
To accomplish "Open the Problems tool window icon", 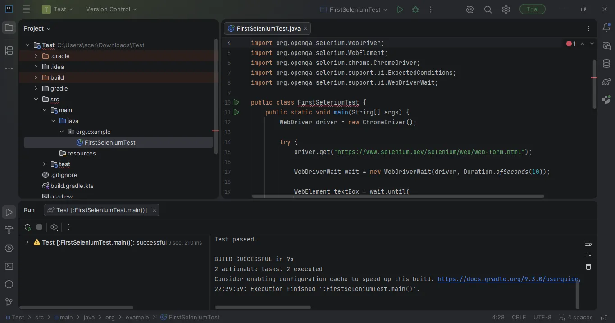I will click(x=9, y=284).
